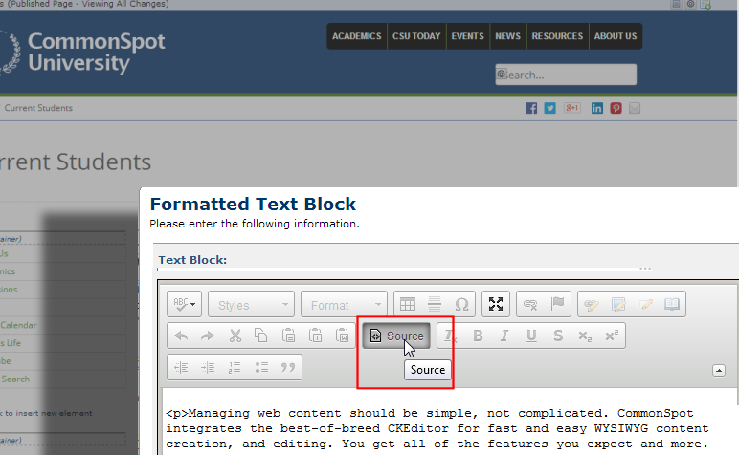Click the link-with-pencil edit icon
Viewport: 739px width, 455px height.
[x=592, y=304]
